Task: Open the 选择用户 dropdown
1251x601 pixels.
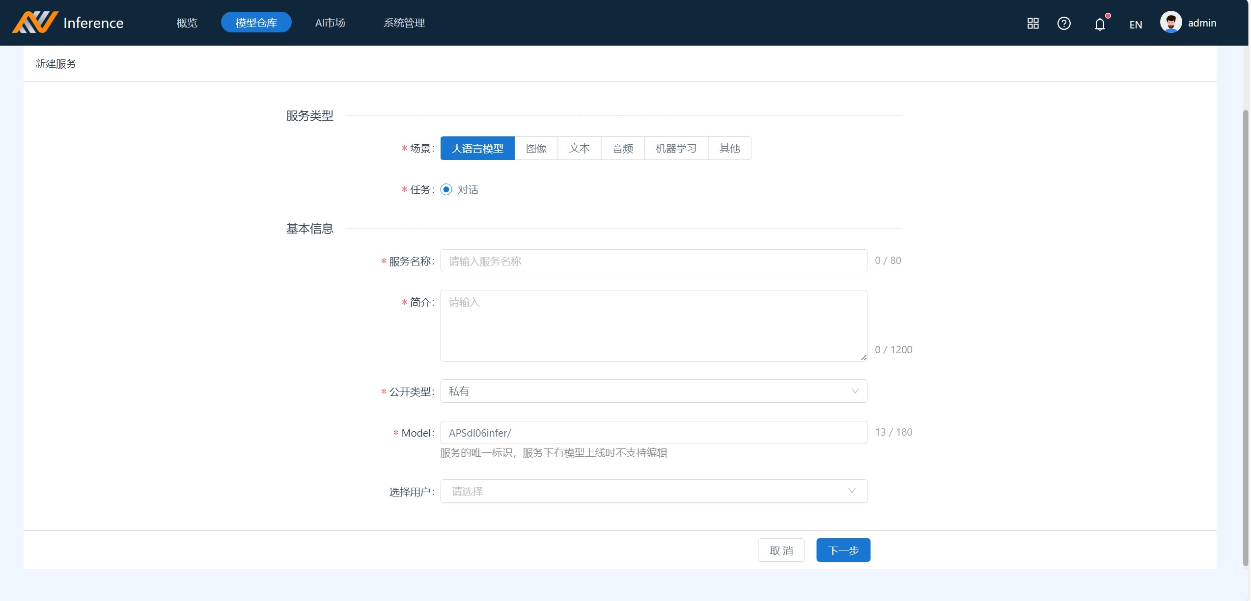Action: pyautogui.click(x=653, y=491)
